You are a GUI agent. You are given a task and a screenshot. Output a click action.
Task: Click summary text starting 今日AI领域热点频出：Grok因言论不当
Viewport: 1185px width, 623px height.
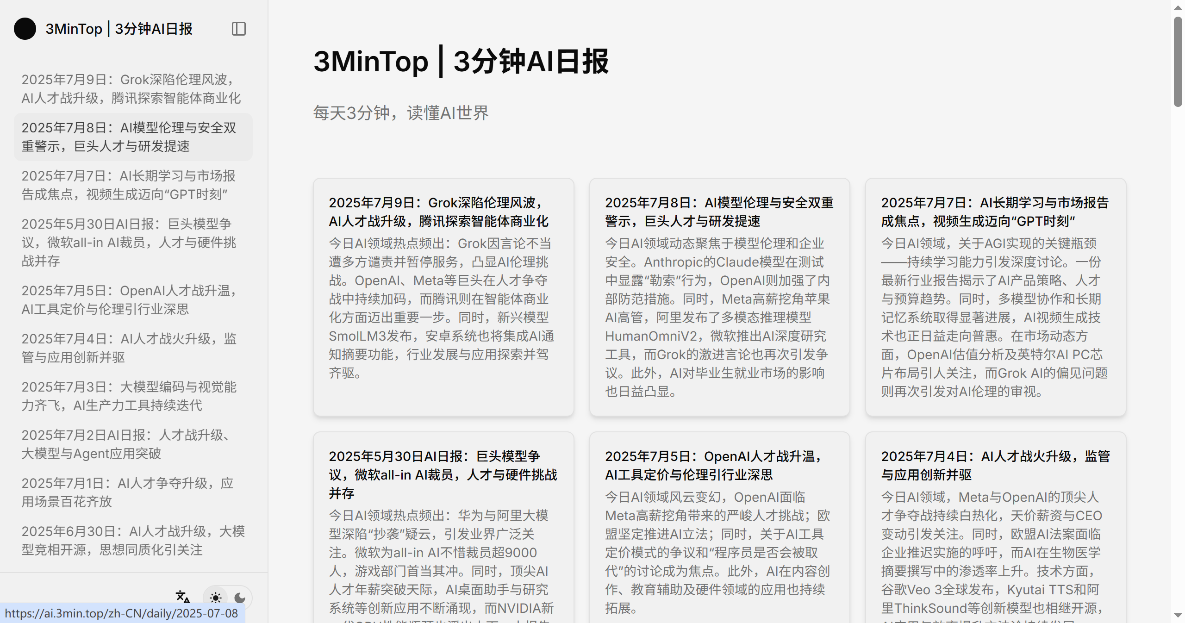[x=442, y=308]
